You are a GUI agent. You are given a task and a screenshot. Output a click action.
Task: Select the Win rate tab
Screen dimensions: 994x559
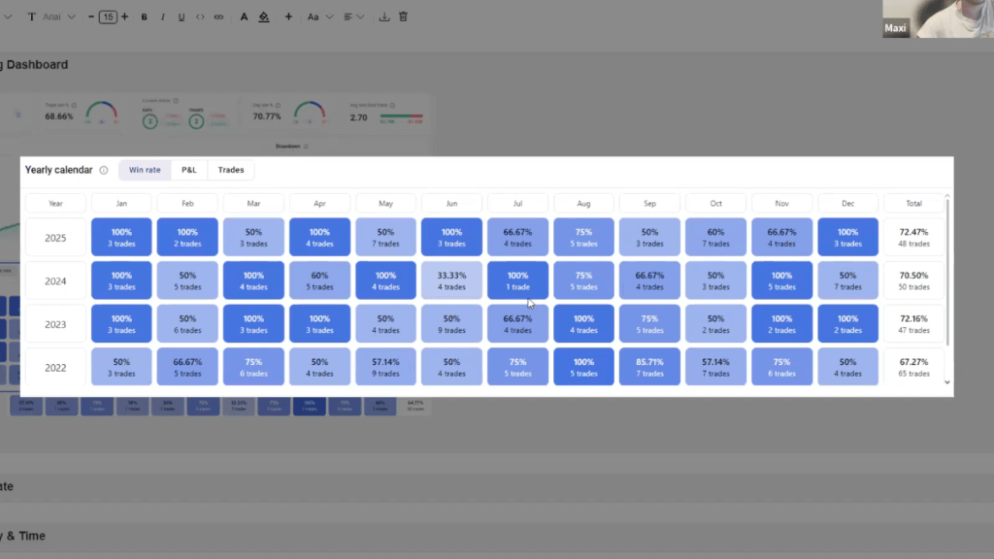(x=145, y=170)
